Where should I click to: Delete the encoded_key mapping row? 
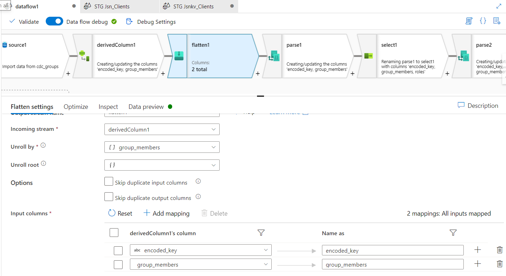[500, 250]
